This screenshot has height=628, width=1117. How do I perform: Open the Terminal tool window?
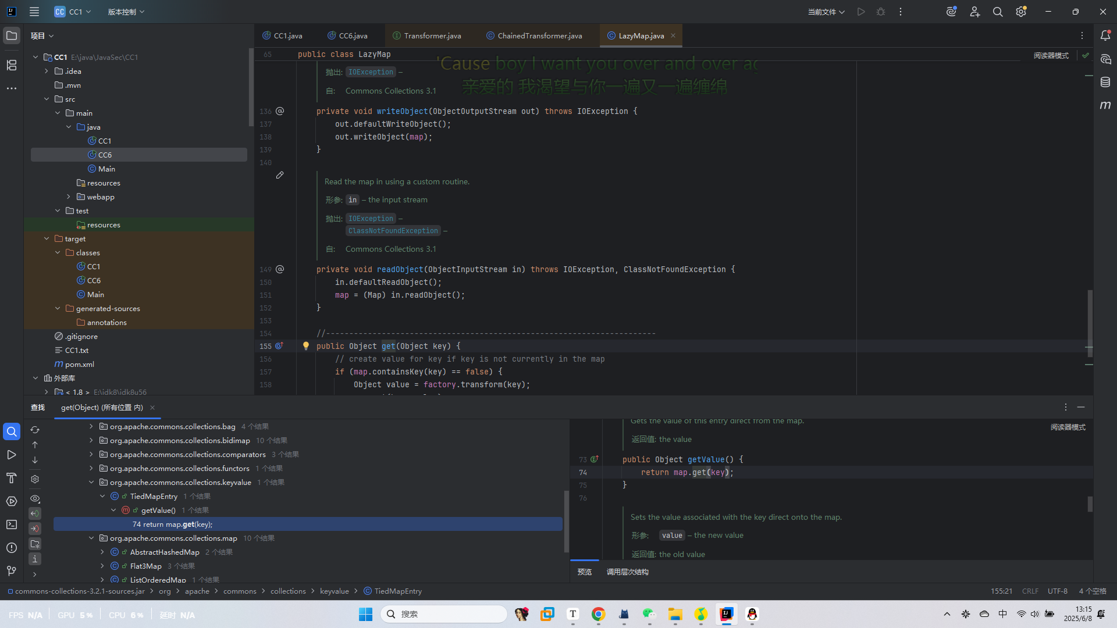[x=12, y=524]
